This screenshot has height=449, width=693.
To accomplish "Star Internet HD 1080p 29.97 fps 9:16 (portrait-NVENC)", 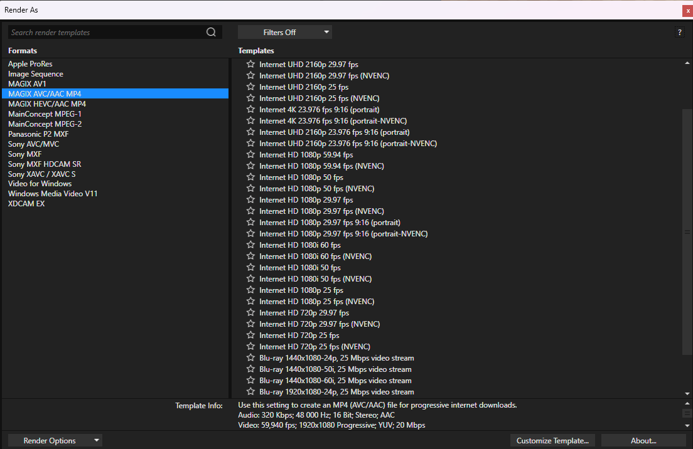I will 250,233.
